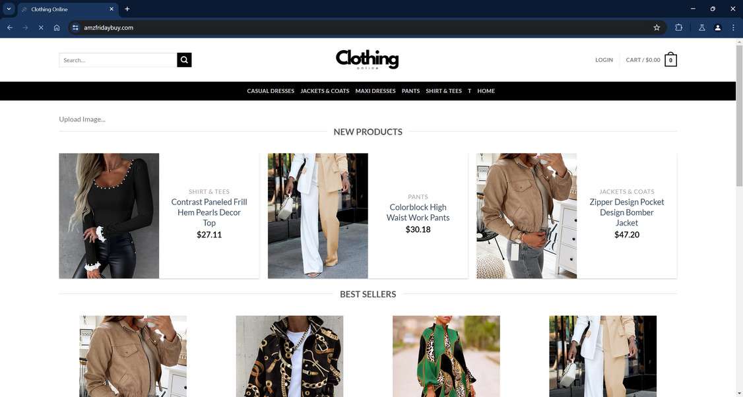Bookmark this page with the star icon
Screen dimensions: 743x397
657,28
